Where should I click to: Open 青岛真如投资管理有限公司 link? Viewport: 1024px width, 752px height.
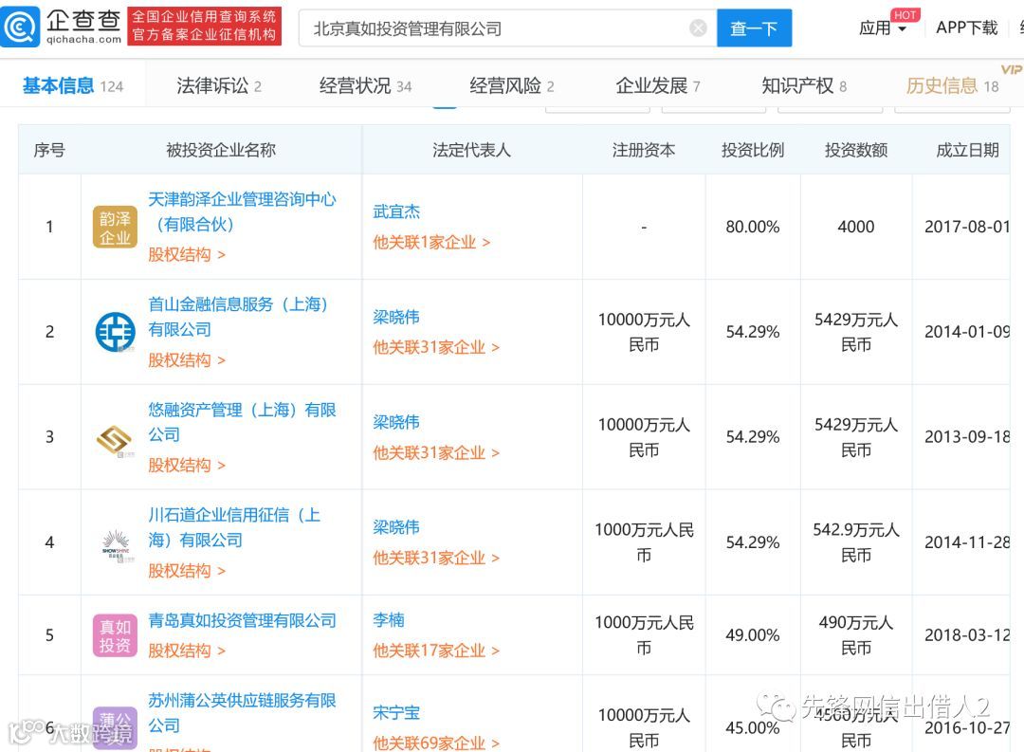243,621
